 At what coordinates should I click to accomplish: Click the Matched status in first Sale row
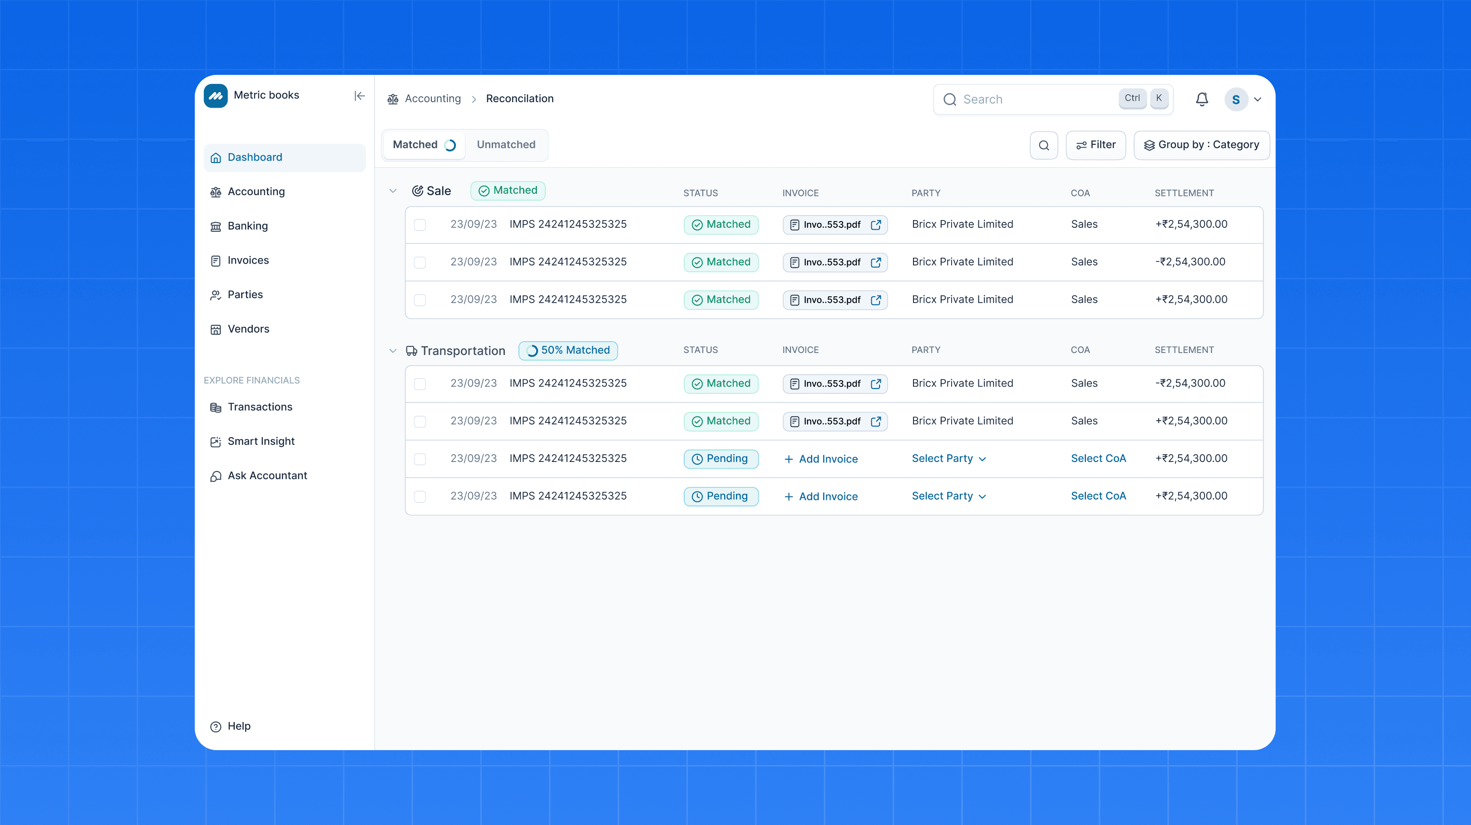[721, 225]
